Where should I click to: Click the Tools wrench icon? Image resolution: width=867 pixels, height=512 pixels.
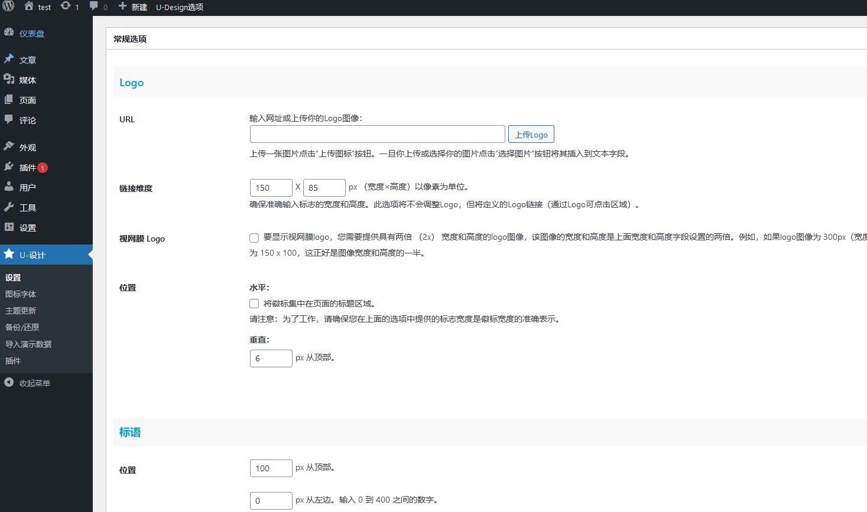click(9, 207)
